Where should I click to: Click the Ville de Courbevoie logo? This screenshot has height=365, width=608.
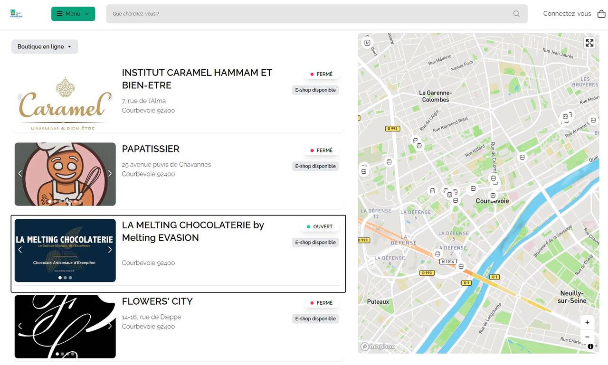(16, 13)
